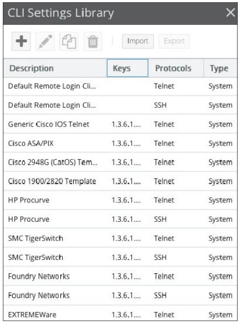This screenshot has width=240, height=323.
Task: Select the EXTREMEWare entry
Action: click(120, 314)
